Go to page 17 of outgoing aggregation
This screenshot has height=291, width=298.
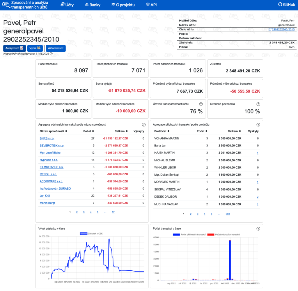tap(113, 212)
